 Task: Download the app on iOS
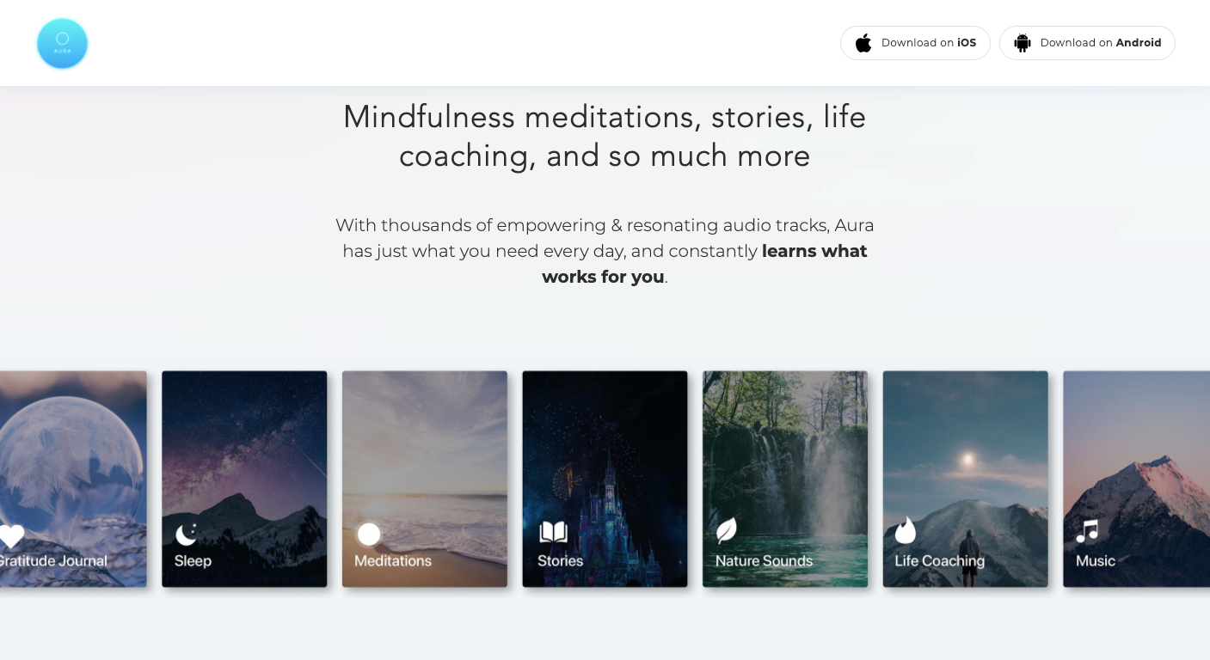pyautogui.click(x=915, y=43)
